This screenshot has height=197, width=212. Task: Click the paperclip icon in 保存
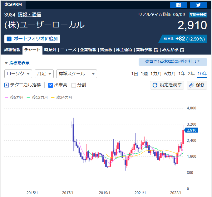[x=191, y=85]
